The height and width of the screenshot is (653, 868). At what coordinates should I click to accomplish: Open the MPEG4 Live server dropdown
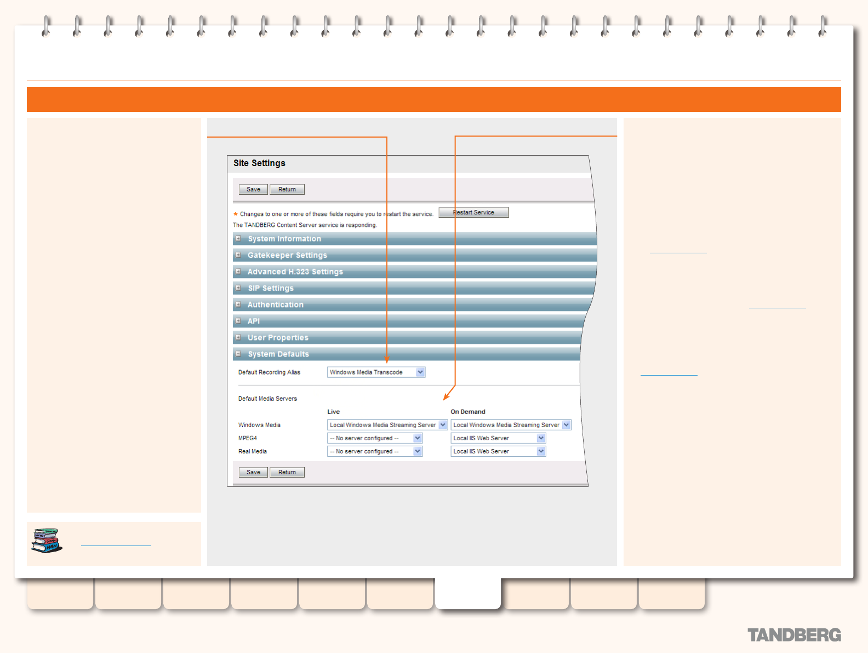375,438
